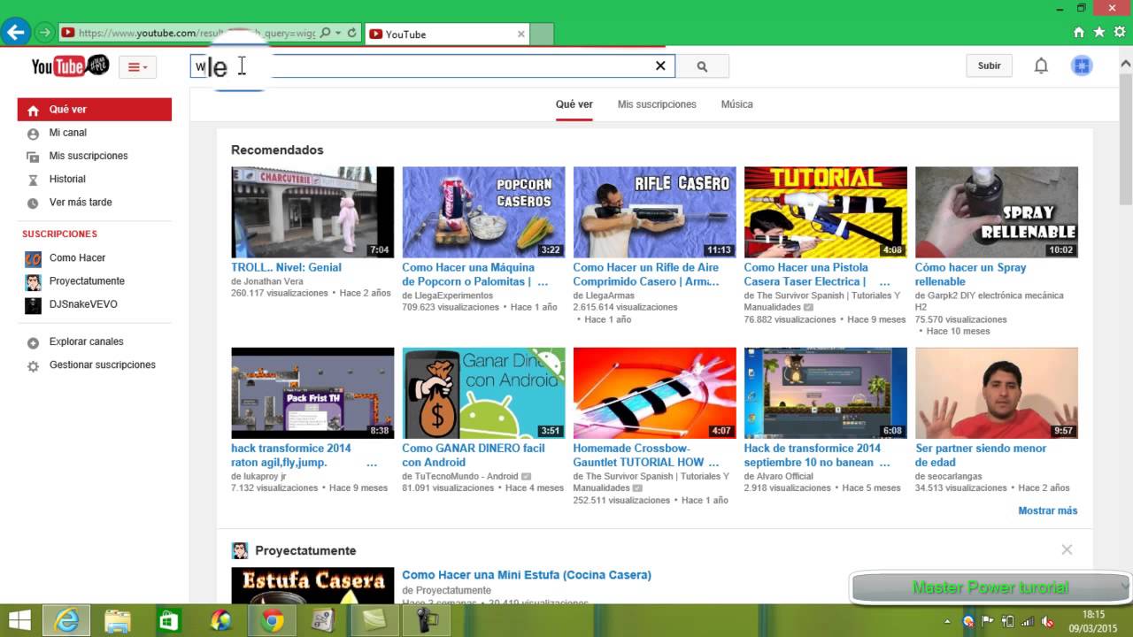The image size is (1133, 637).
Task: Clear the search box with the X
Action: pyautogui.click(x=660, y=65)
